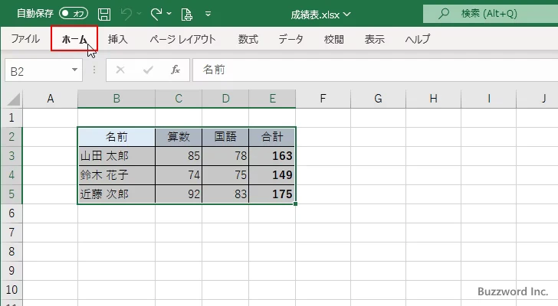The image size is (558, 306).
Task: Select column F header
Action: [323, 99]
